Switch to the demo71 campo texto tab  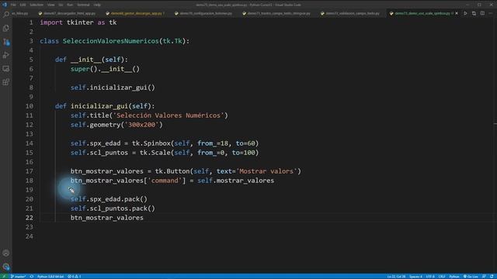pyautogui.click(x=276, y=14)
